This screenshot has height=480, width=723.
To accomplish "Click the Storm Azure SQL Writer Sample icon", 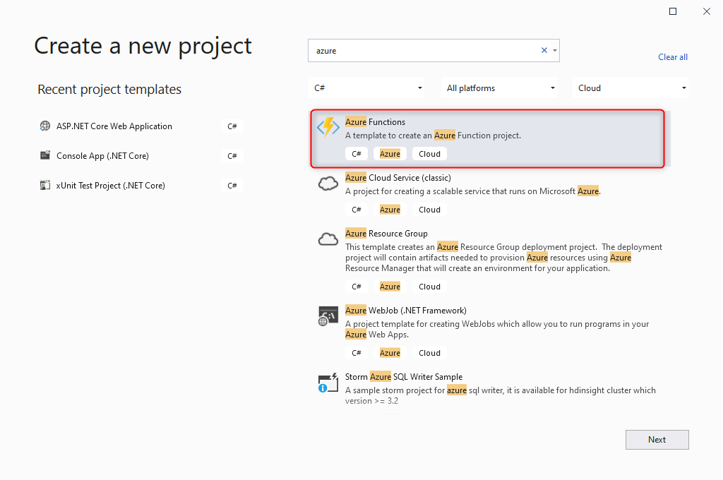I will click(328, 382).
